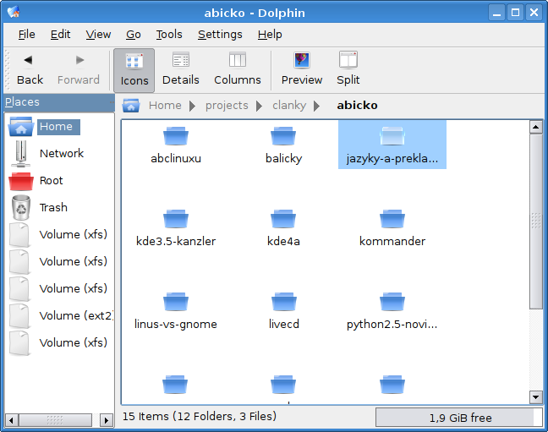Image resolution: width=548 pixels, height=432 pixels.
Task: Maximize the Dolphin window
Action: [x=515, y=13]
